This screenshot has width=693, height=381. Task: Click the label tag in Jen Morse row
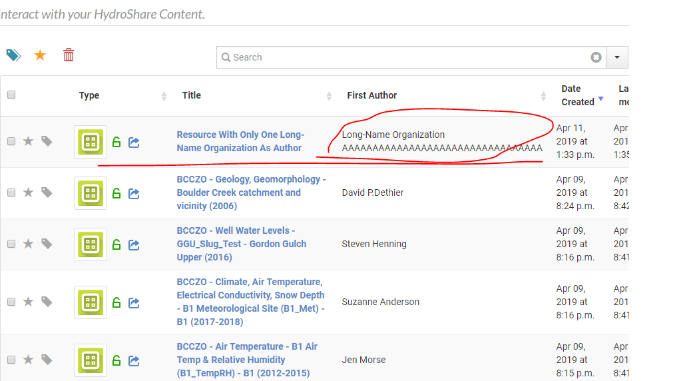pyautogui.click(x=47, y=360)
